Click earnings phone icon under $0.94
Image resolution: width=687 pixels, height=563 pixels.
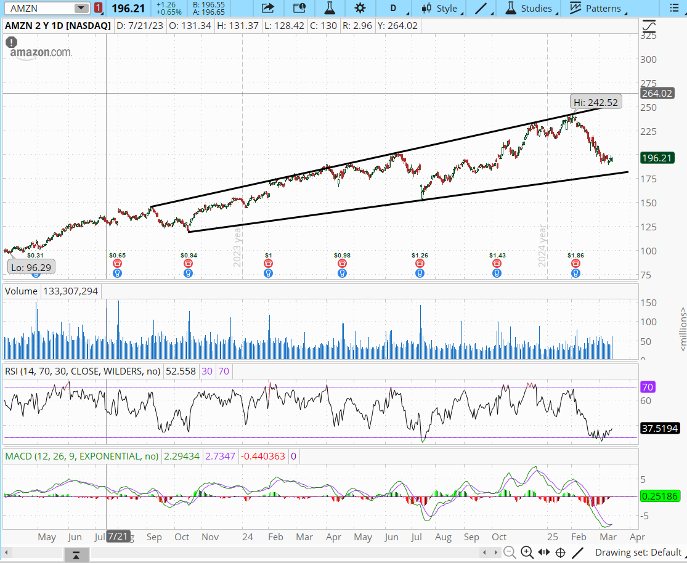[188, 263]
